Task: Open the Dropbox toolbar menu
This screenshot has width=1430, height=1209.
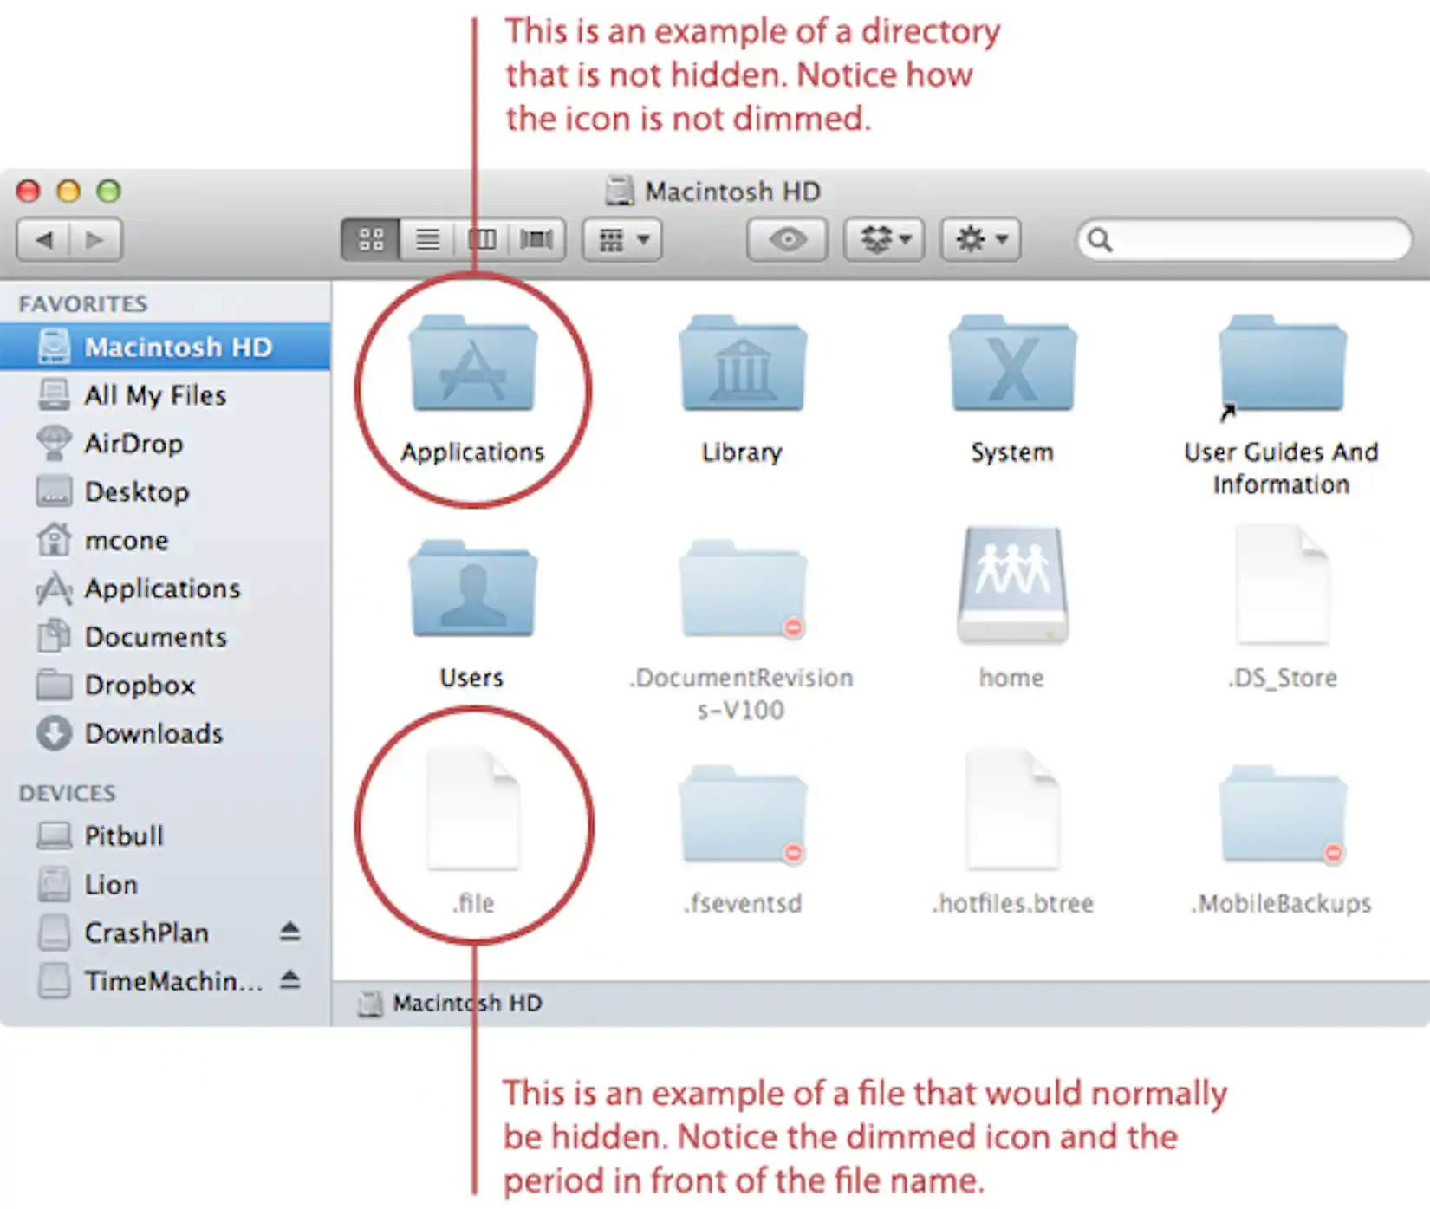Action: point(884,239)
